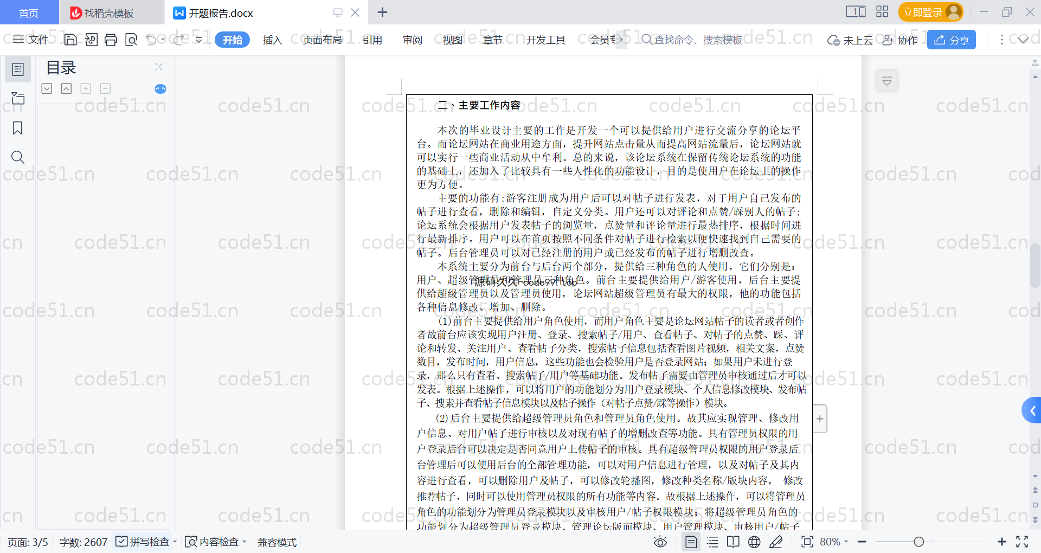Click the outline promote plus icon
The width and height of the screenshot is (1041, 553).
[x=86, y=88]
